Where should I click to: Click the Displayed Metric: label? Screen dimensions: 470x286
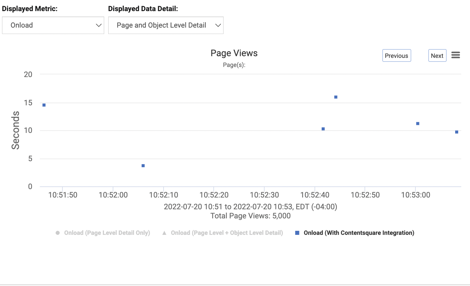click(30, 9)
